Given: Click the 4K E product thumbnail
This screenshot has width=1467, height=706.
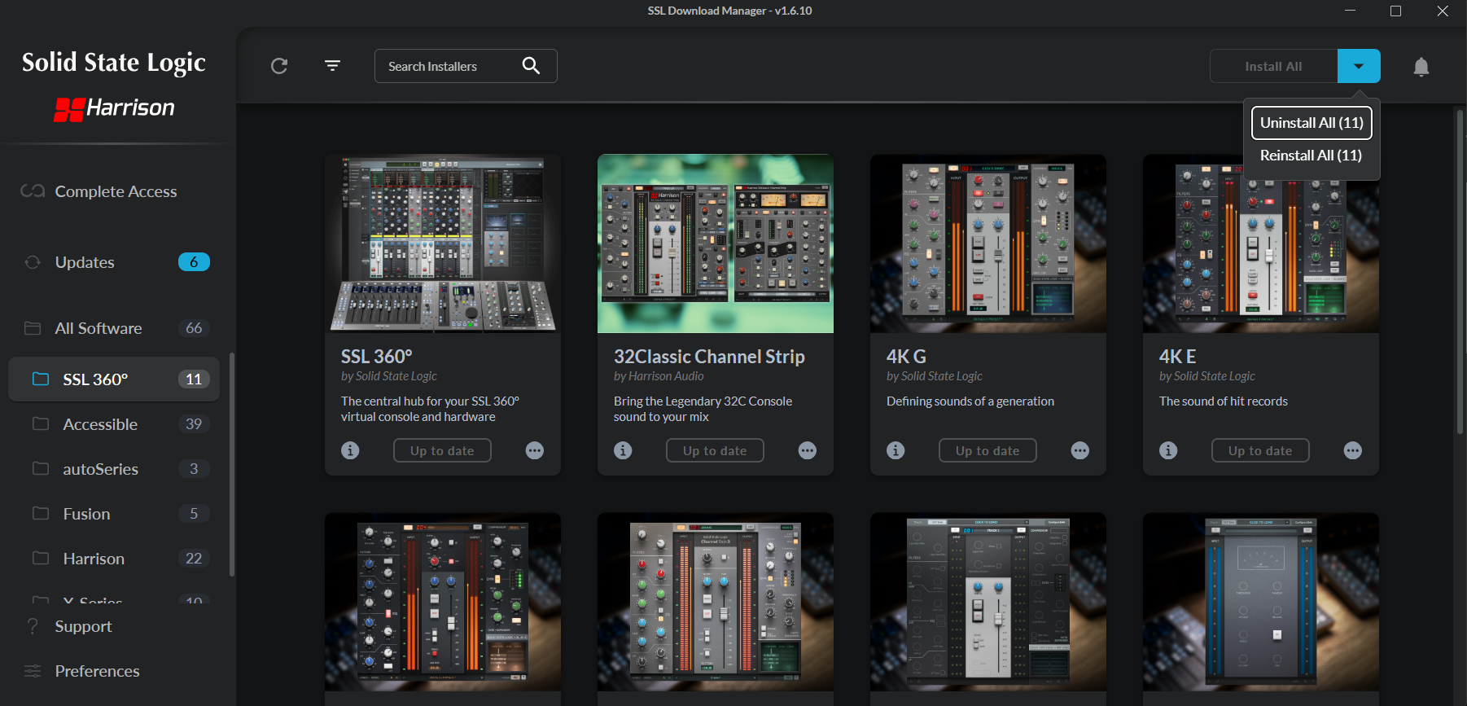Looking at the screenshot, I should pos(1261,243).
